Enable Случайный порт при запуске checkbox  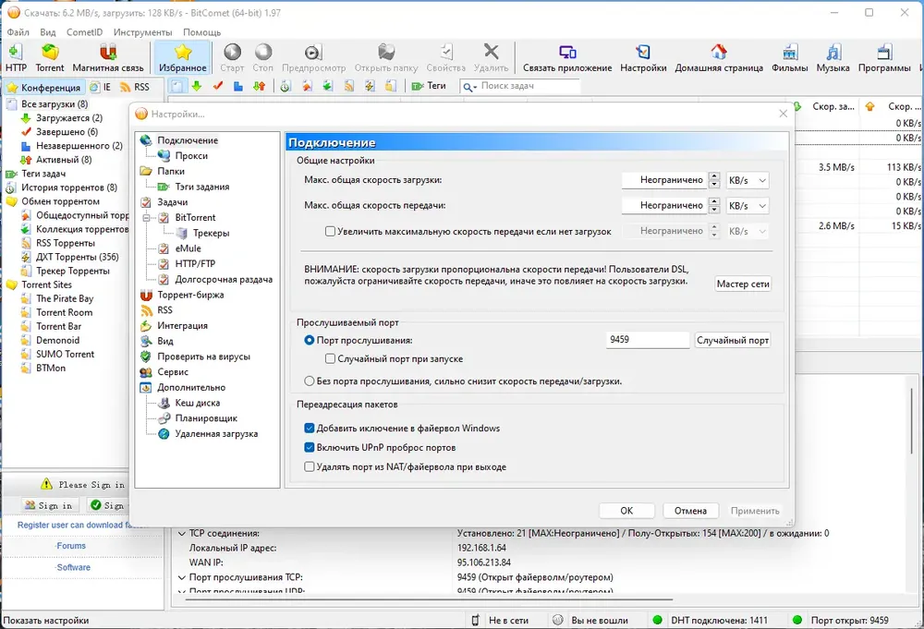coord(330,358)
